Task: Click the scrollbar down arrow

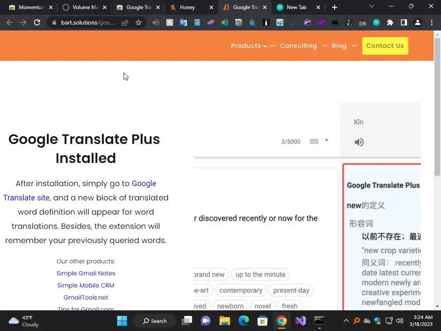Action: [x=437, y=306]
